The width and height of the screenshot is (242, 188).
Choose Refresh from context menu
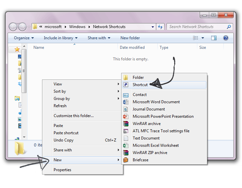[x=86, y=106]
